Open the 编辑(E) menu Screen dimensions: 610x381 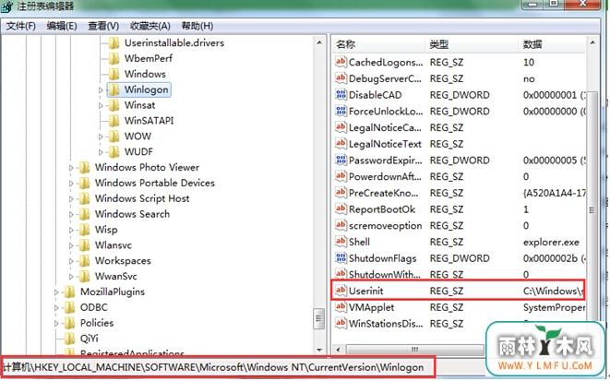coord(62,26)
